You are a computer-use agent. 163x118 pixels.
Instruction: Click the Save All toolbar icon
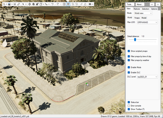[x=19, y=4]
